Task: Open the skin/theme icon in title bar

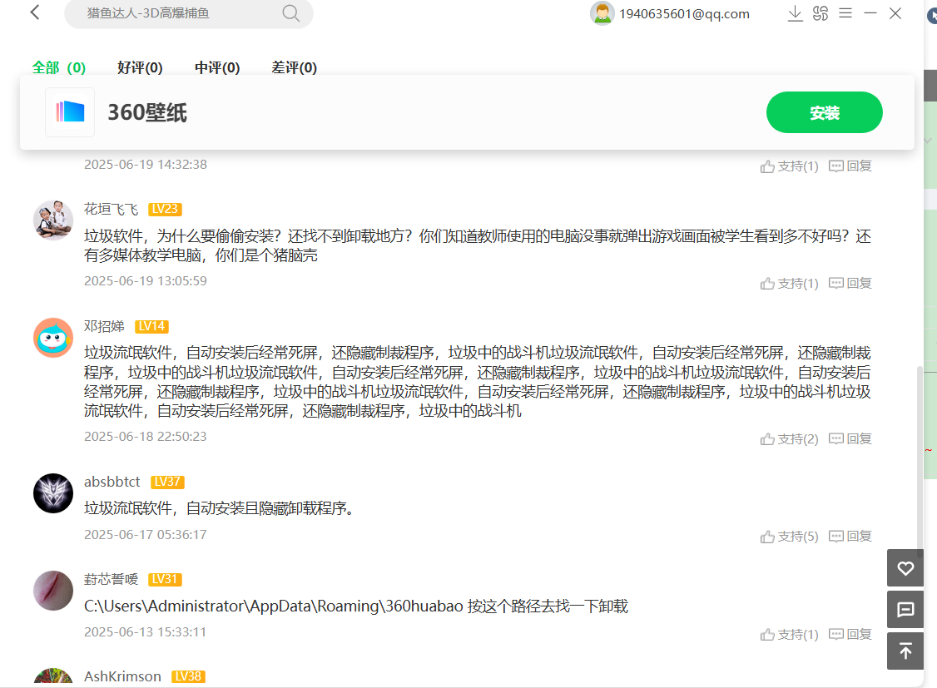Action: tap(820, 13)
